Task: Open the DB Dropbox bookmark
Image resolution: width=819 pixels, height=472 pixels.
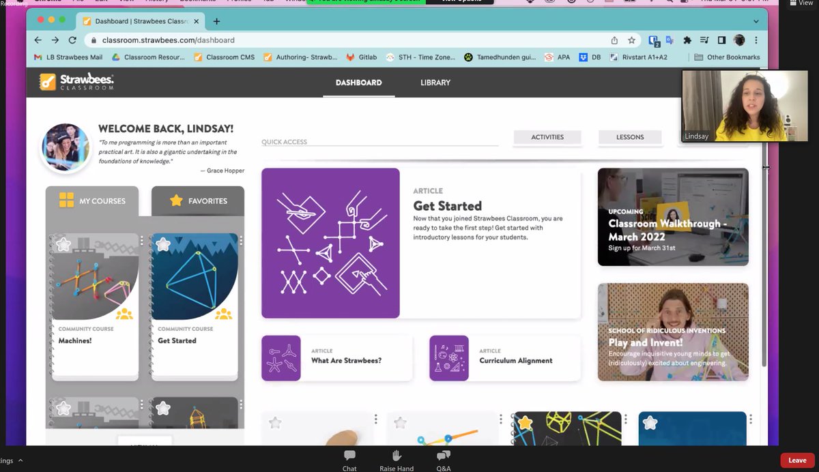Action: point(589,57)
